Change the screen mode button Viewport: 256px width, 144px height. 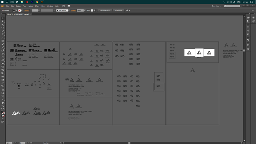click(x=3, y=122)
